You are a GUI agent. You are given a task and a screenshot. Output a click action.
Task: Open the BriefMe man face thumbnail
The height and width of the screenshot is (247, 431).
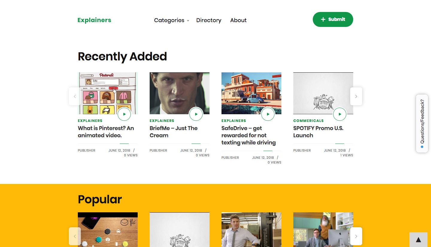pyautogui.click(x=180, y=93)
